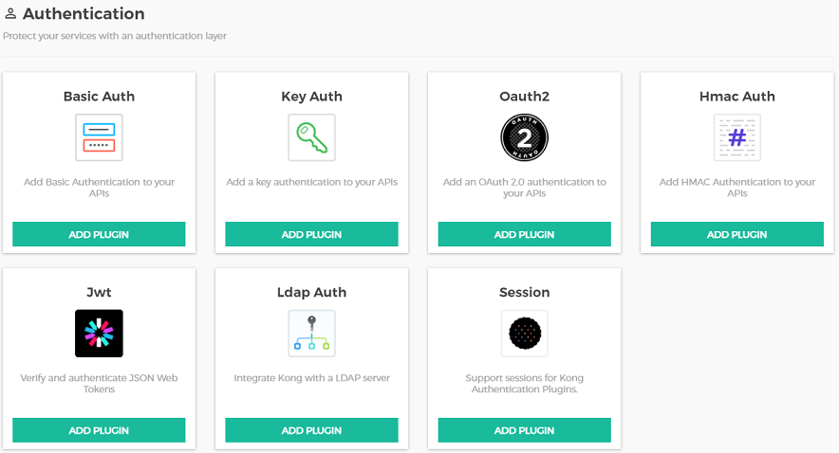
Task: Add the Hmac Auth plugin
Action: [736, 234]
